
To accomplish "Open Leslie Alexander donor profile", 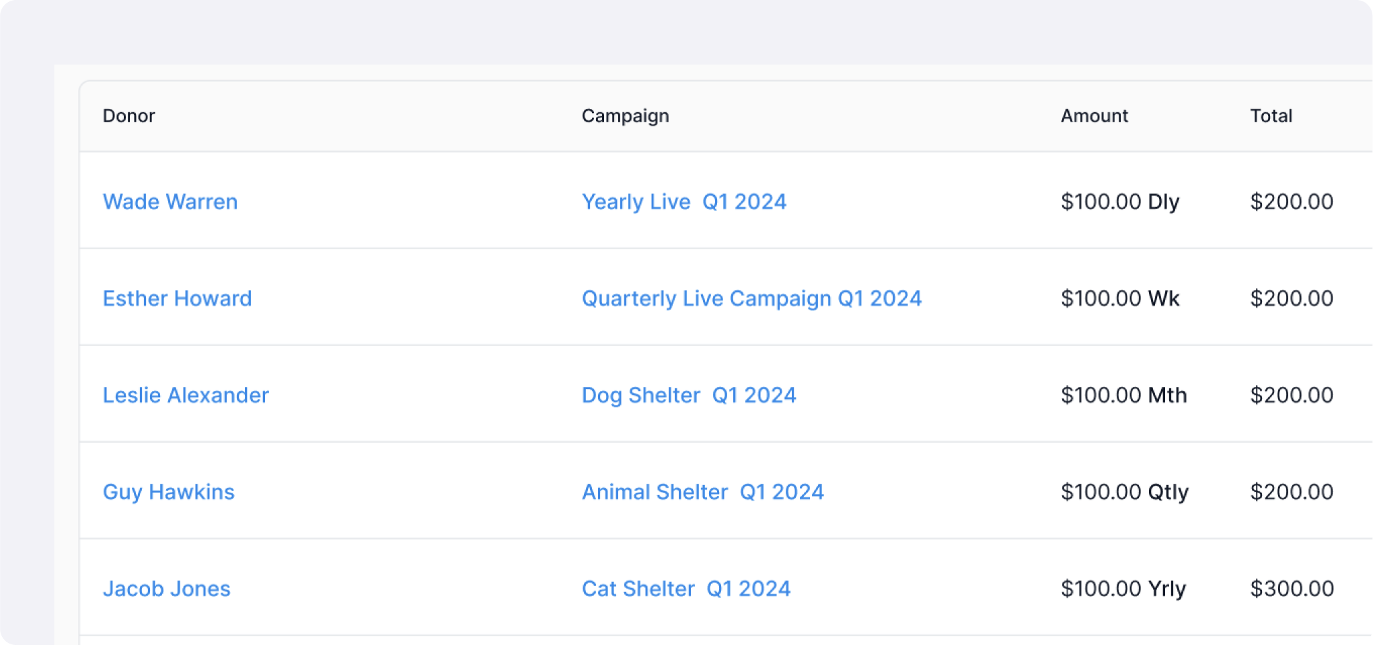I will point(186,395).
